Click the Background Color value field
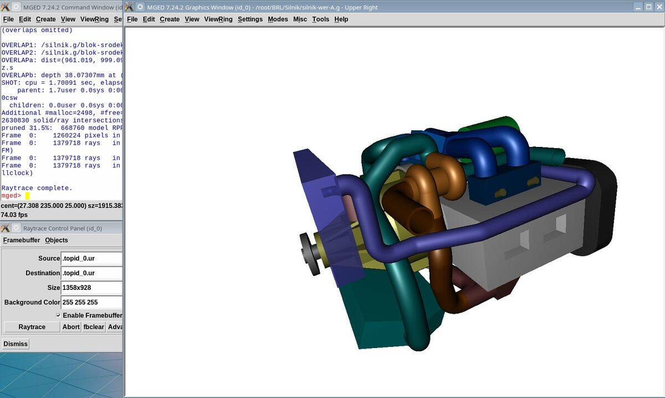 click(x=91, y=302)
